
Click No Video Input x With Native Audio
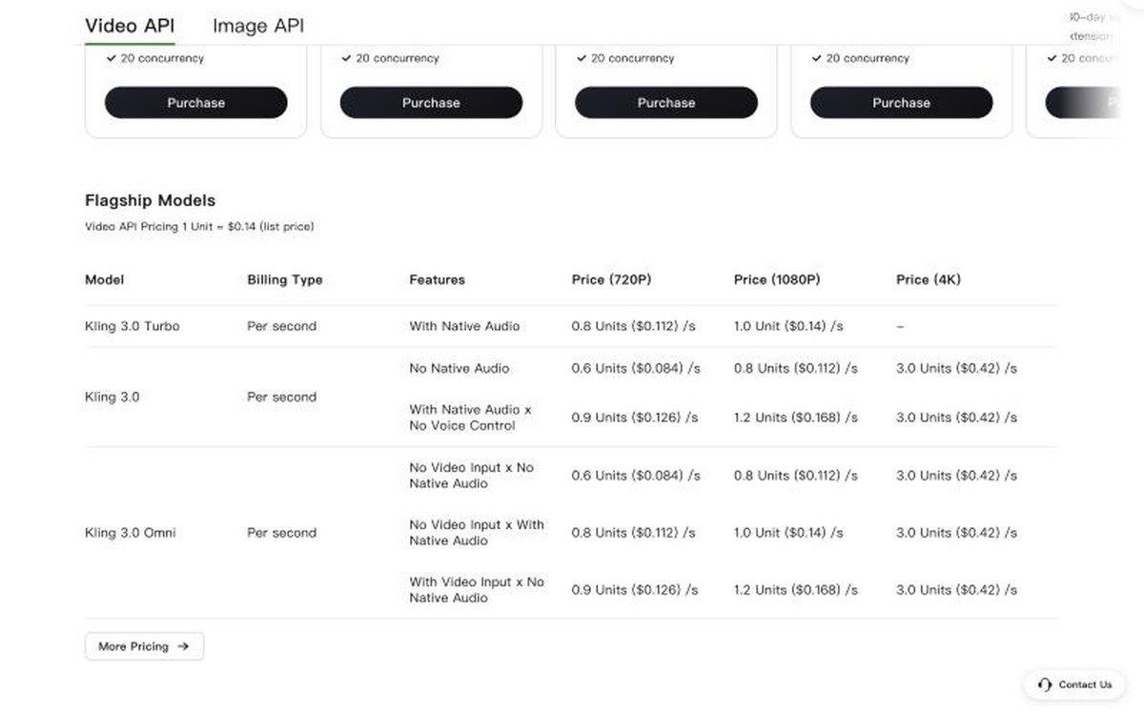pos(477,533)
